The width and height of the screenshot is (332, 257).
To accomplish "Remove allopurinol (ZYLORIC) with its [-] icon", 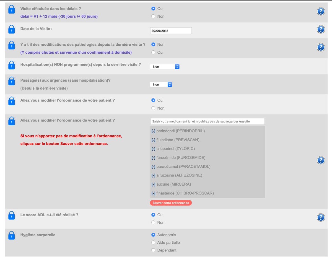I will (x=153, y=149).
